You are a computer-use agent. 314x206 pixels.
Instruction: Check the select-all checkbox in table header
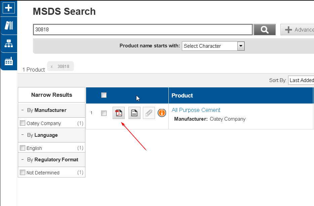104,95
